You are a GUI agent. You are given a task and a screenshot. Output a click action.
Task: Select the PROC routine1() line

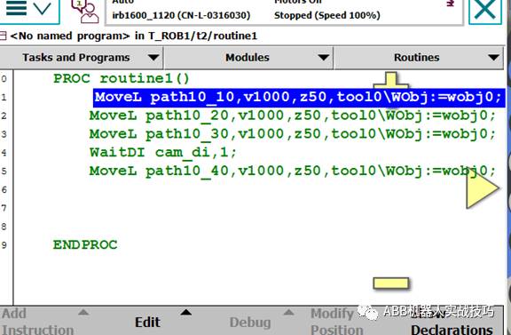pyautogui.click(x=122, y=79)
